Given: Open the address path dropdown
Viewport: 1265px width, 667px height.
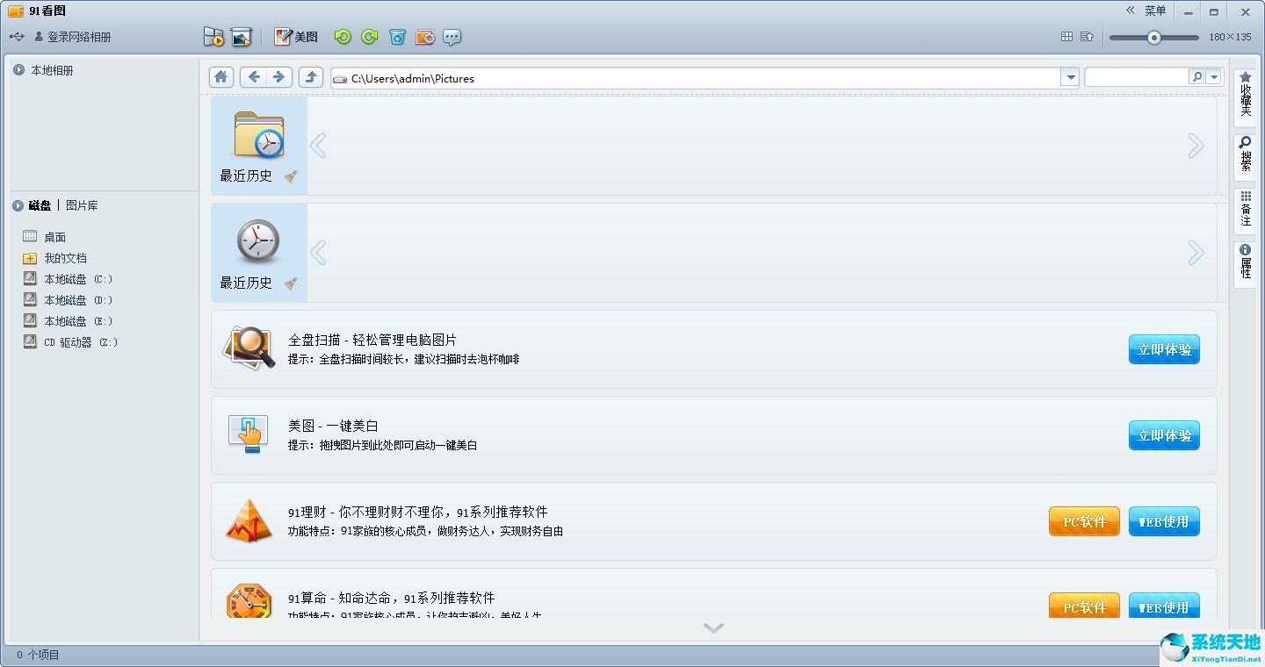Looking at the screenshot, I should pos(1070,78).
